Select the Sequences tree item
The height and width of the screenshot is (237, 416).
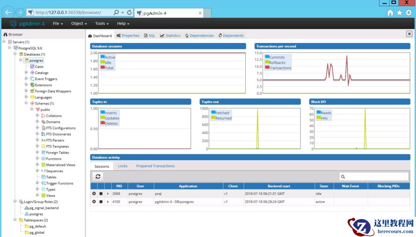pos(54,171)
